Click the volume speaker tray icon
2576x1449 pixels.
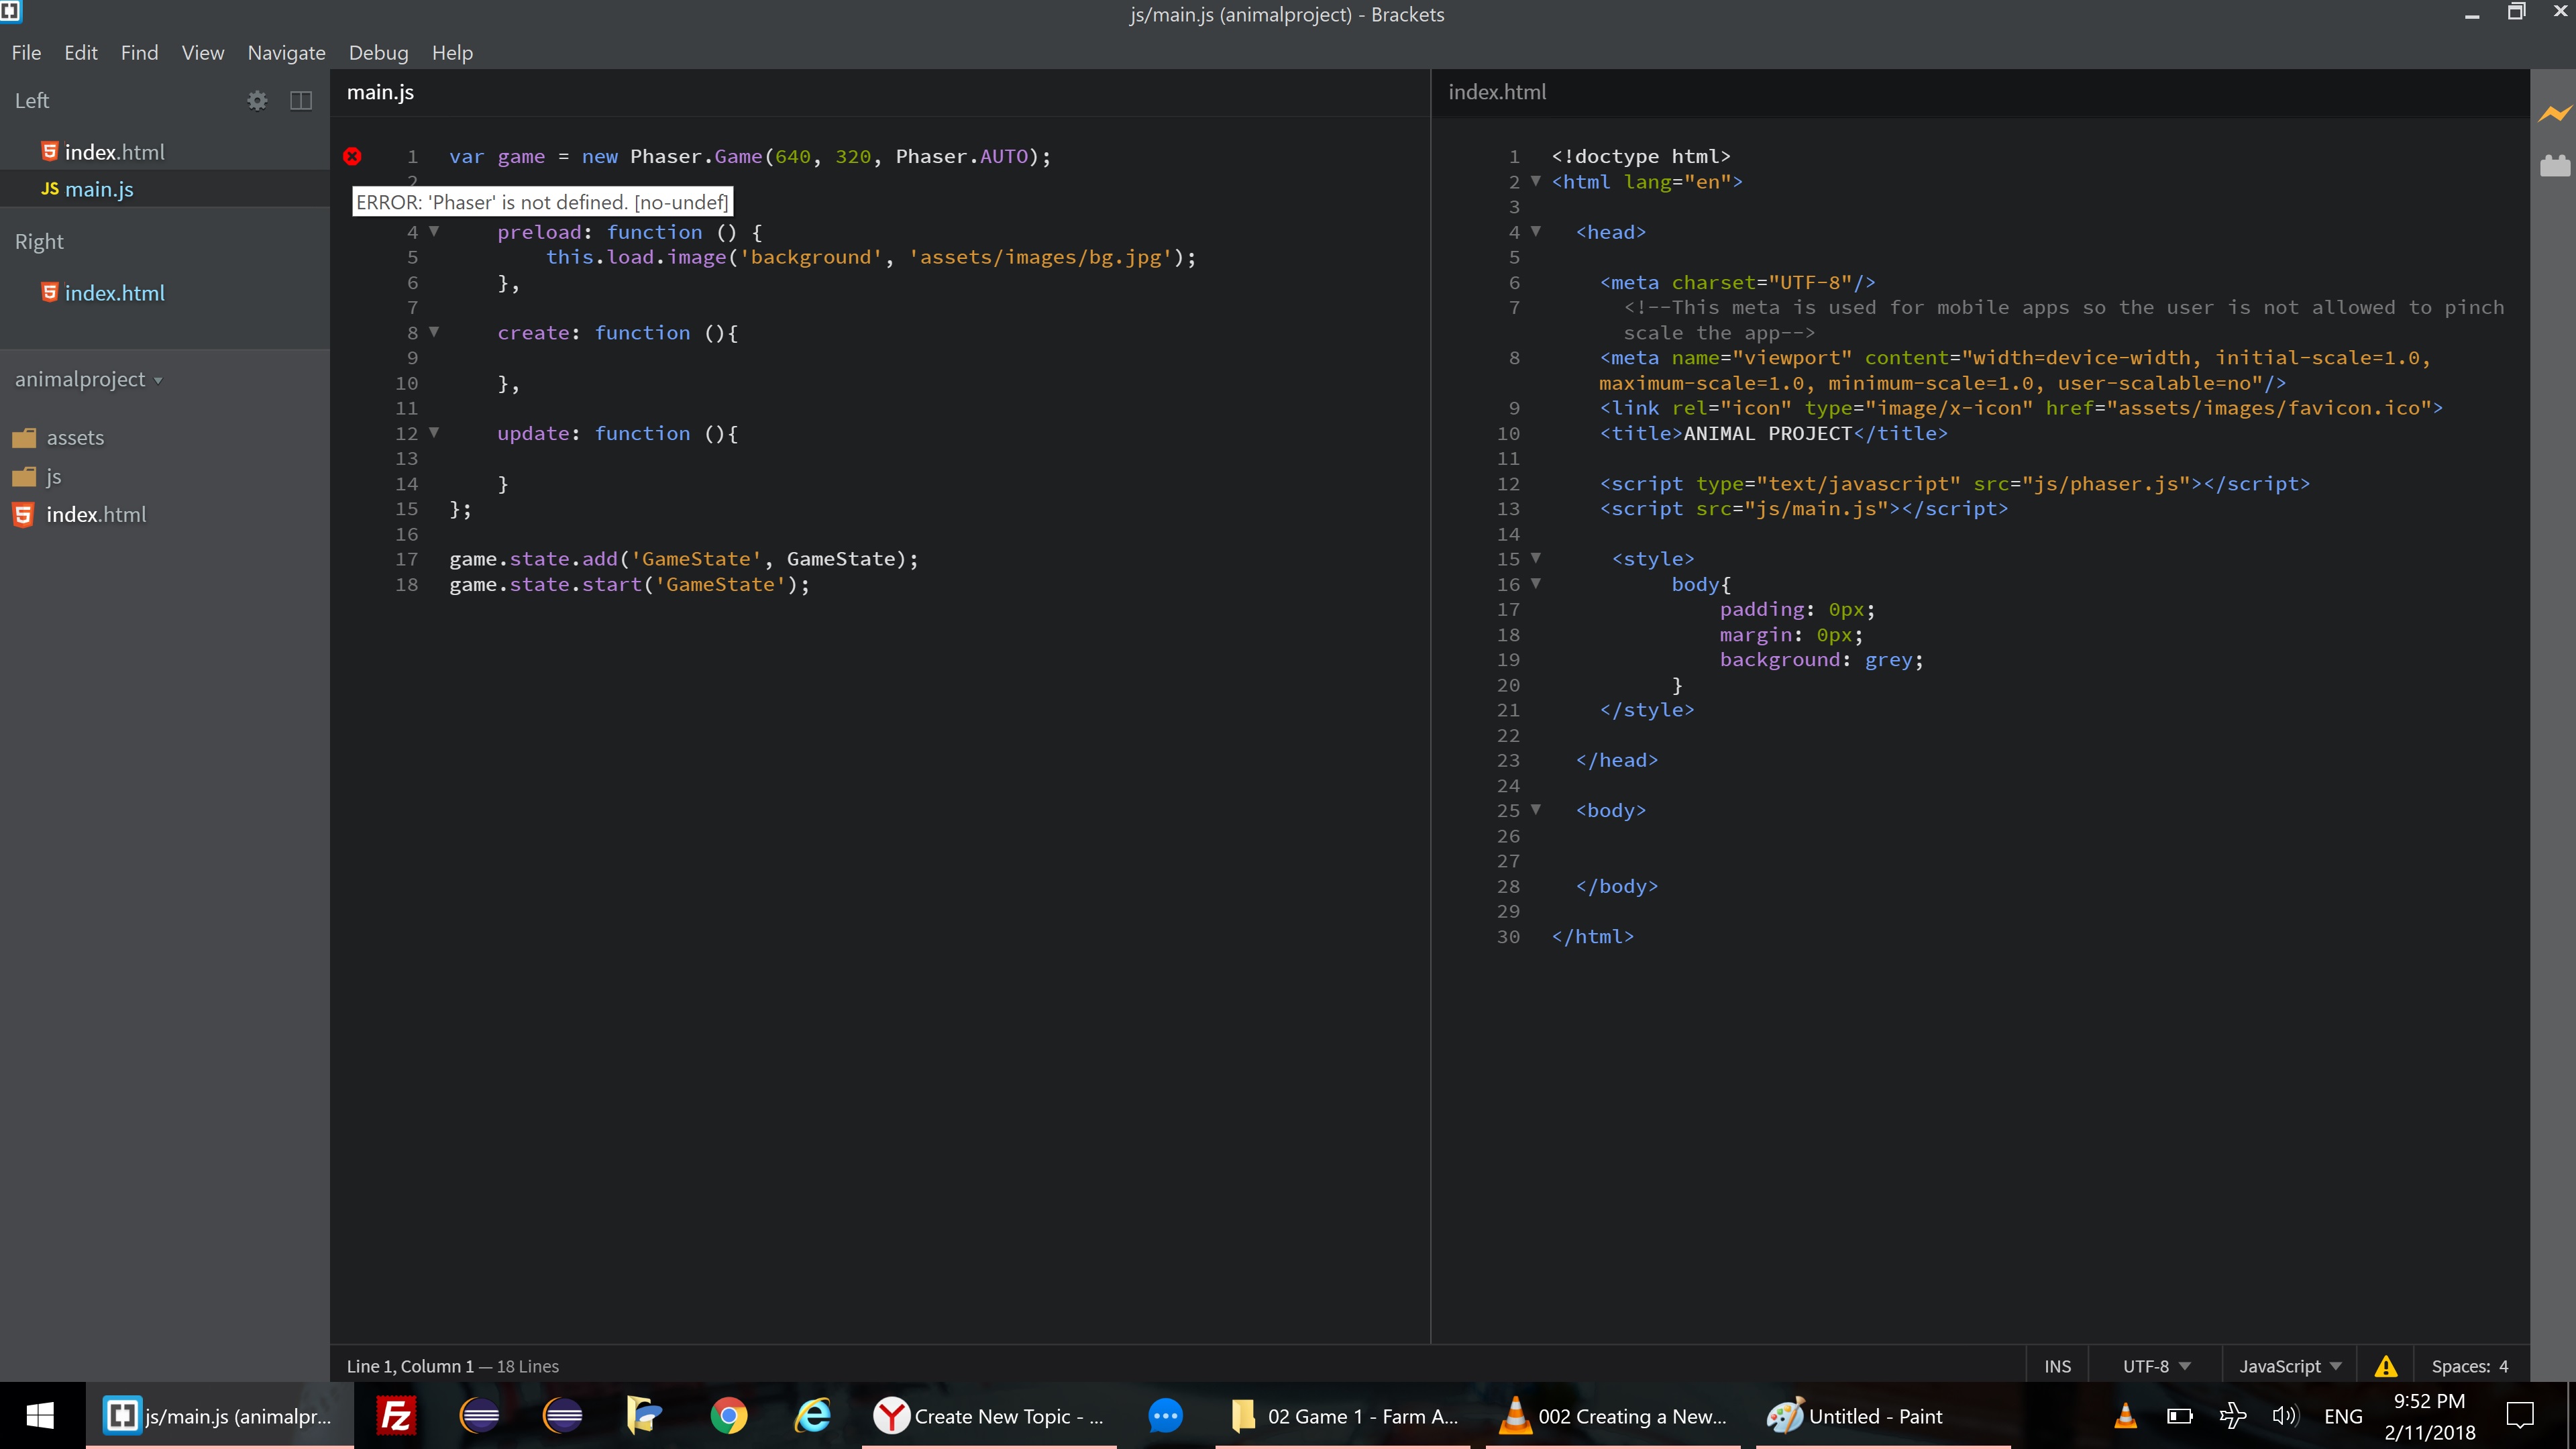[x=2284, y=1416]
